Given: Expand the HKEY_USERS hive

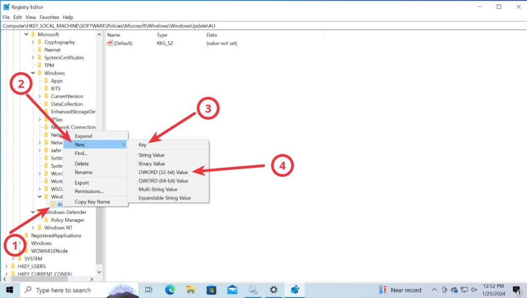Looking at the screenshot, I should tap(6, 266).
